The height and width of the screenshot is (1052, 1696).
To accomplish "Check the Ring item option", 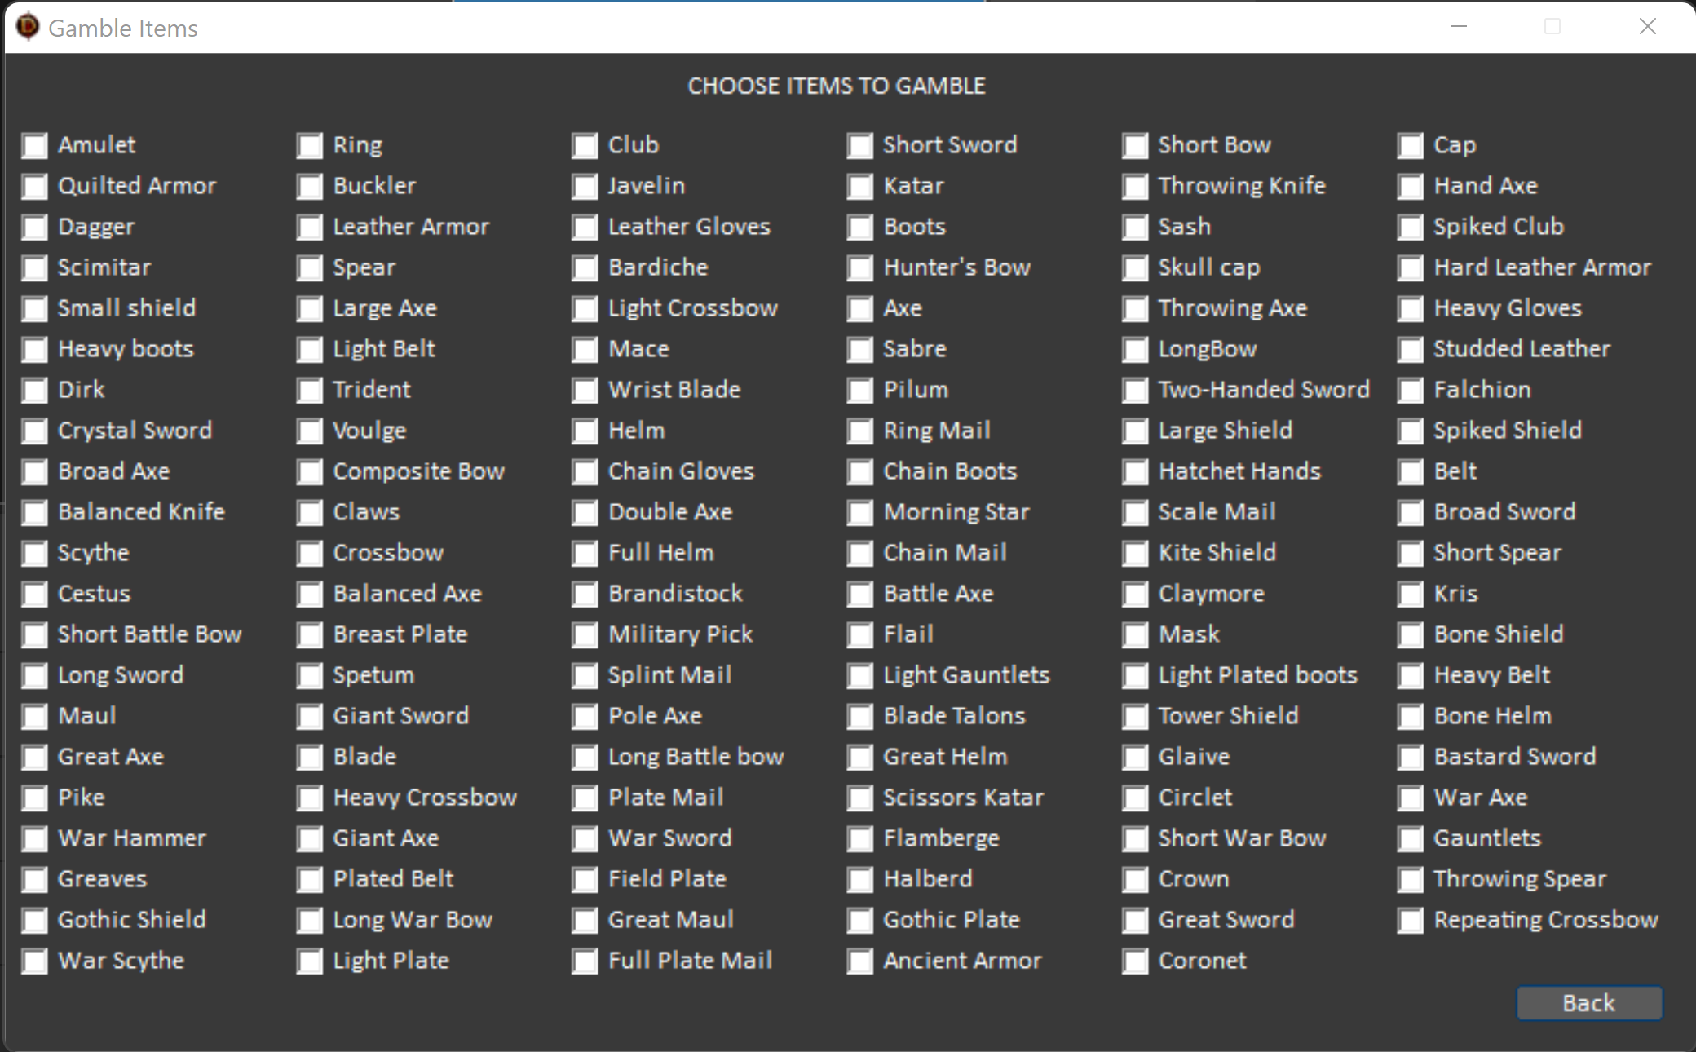I will coord(310,146).
